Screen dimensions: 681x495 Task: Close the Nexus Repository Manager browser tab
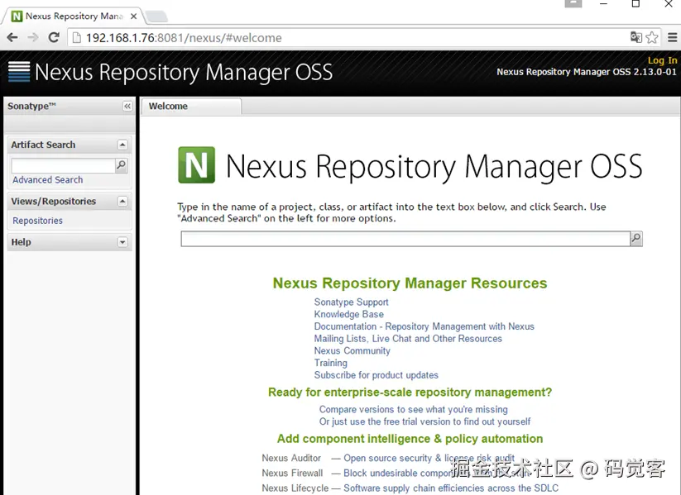(x=134, y=17)
